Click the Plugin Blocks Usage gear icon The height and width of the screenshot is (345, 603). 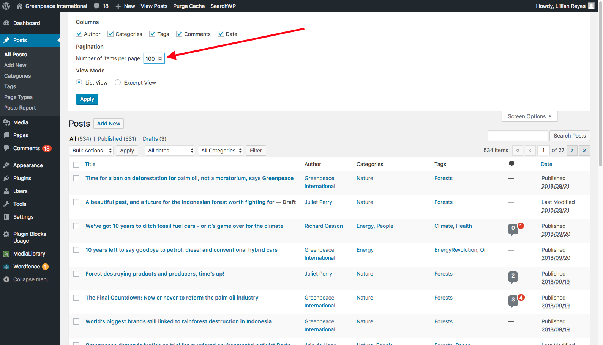pyautogui.click(x=6, y=234)
